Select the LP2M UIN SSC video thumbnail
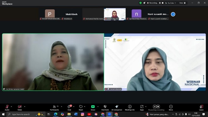Image resolution: width=208 pixels, height=117 pixels. click(x=115, y=14)
